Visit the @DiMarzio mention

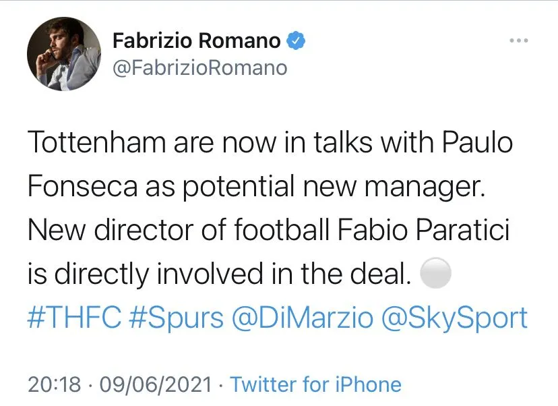(x=303, y=318)
